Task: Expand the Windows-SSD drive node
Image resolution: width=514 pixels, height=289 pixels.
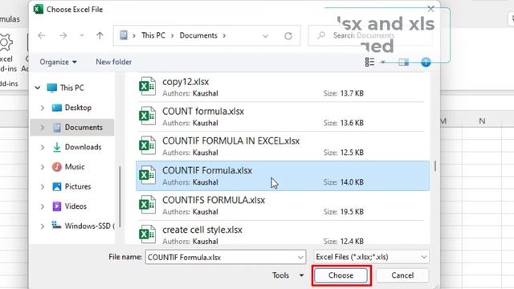Action: 43,226
